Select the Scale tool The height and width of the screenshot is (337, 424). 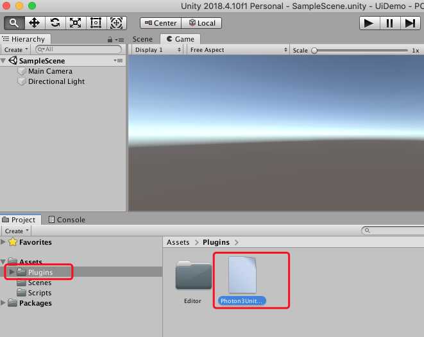(76, 23)
